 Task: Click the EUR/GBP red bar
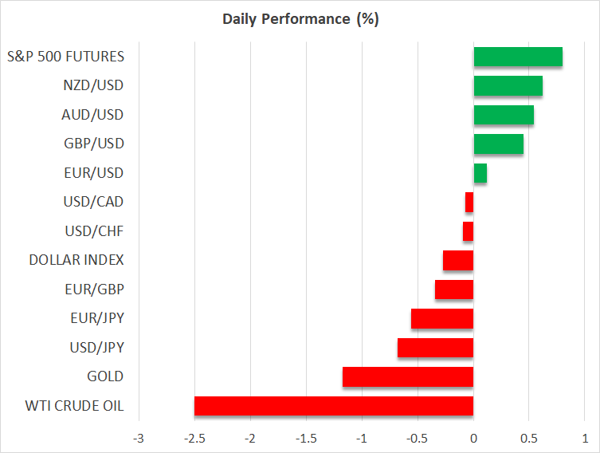coord(454,289)
